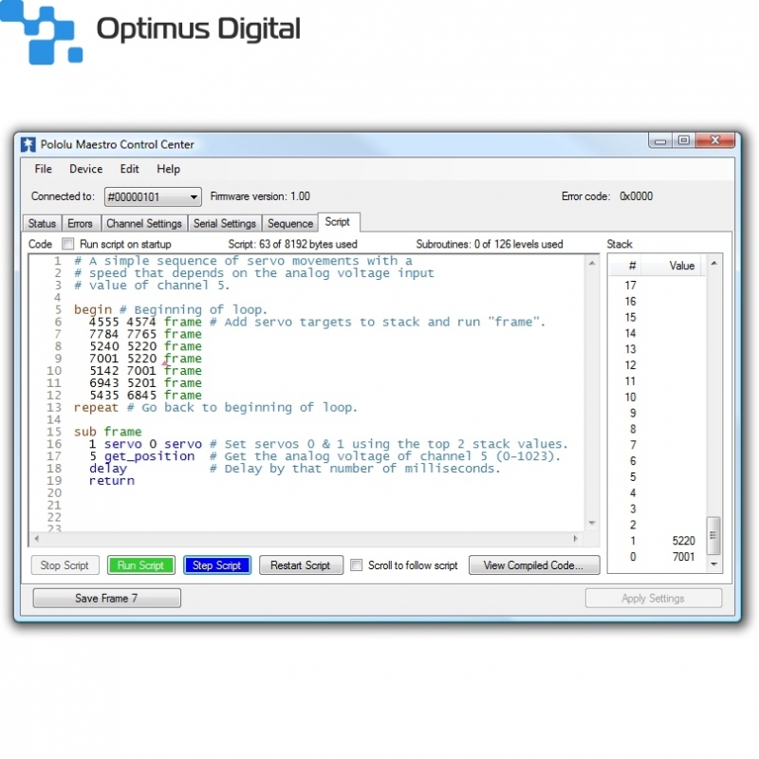Click the Pololu Maestro title bar icon
Image resolution: width=759 pixels, height=759 pixels.
click(x=28, y=144)
